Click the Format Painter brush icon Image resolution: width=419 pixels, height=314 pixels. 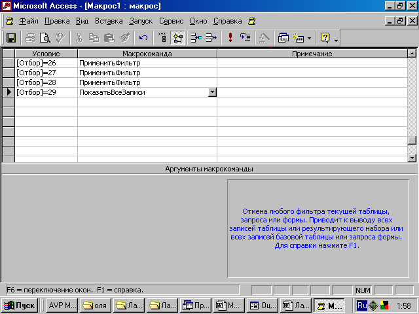tap(124, 38)
